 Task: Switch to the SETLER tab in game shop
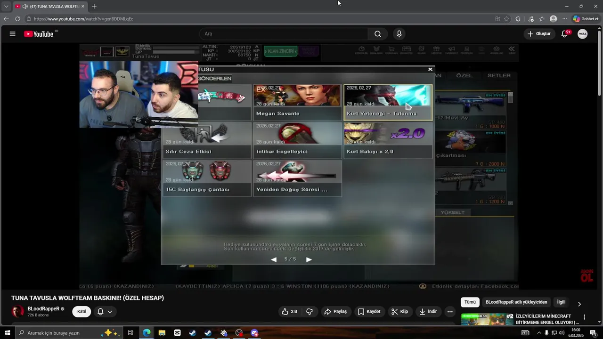coord(499,75)
